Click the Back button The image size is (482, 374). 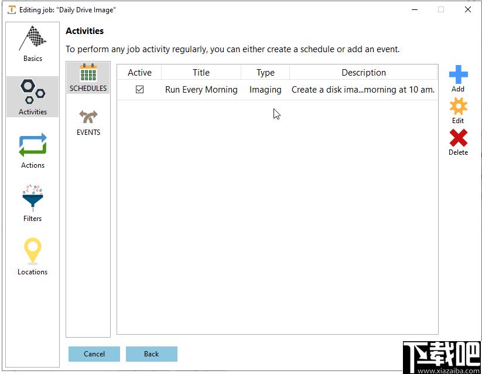click(152, 354)
